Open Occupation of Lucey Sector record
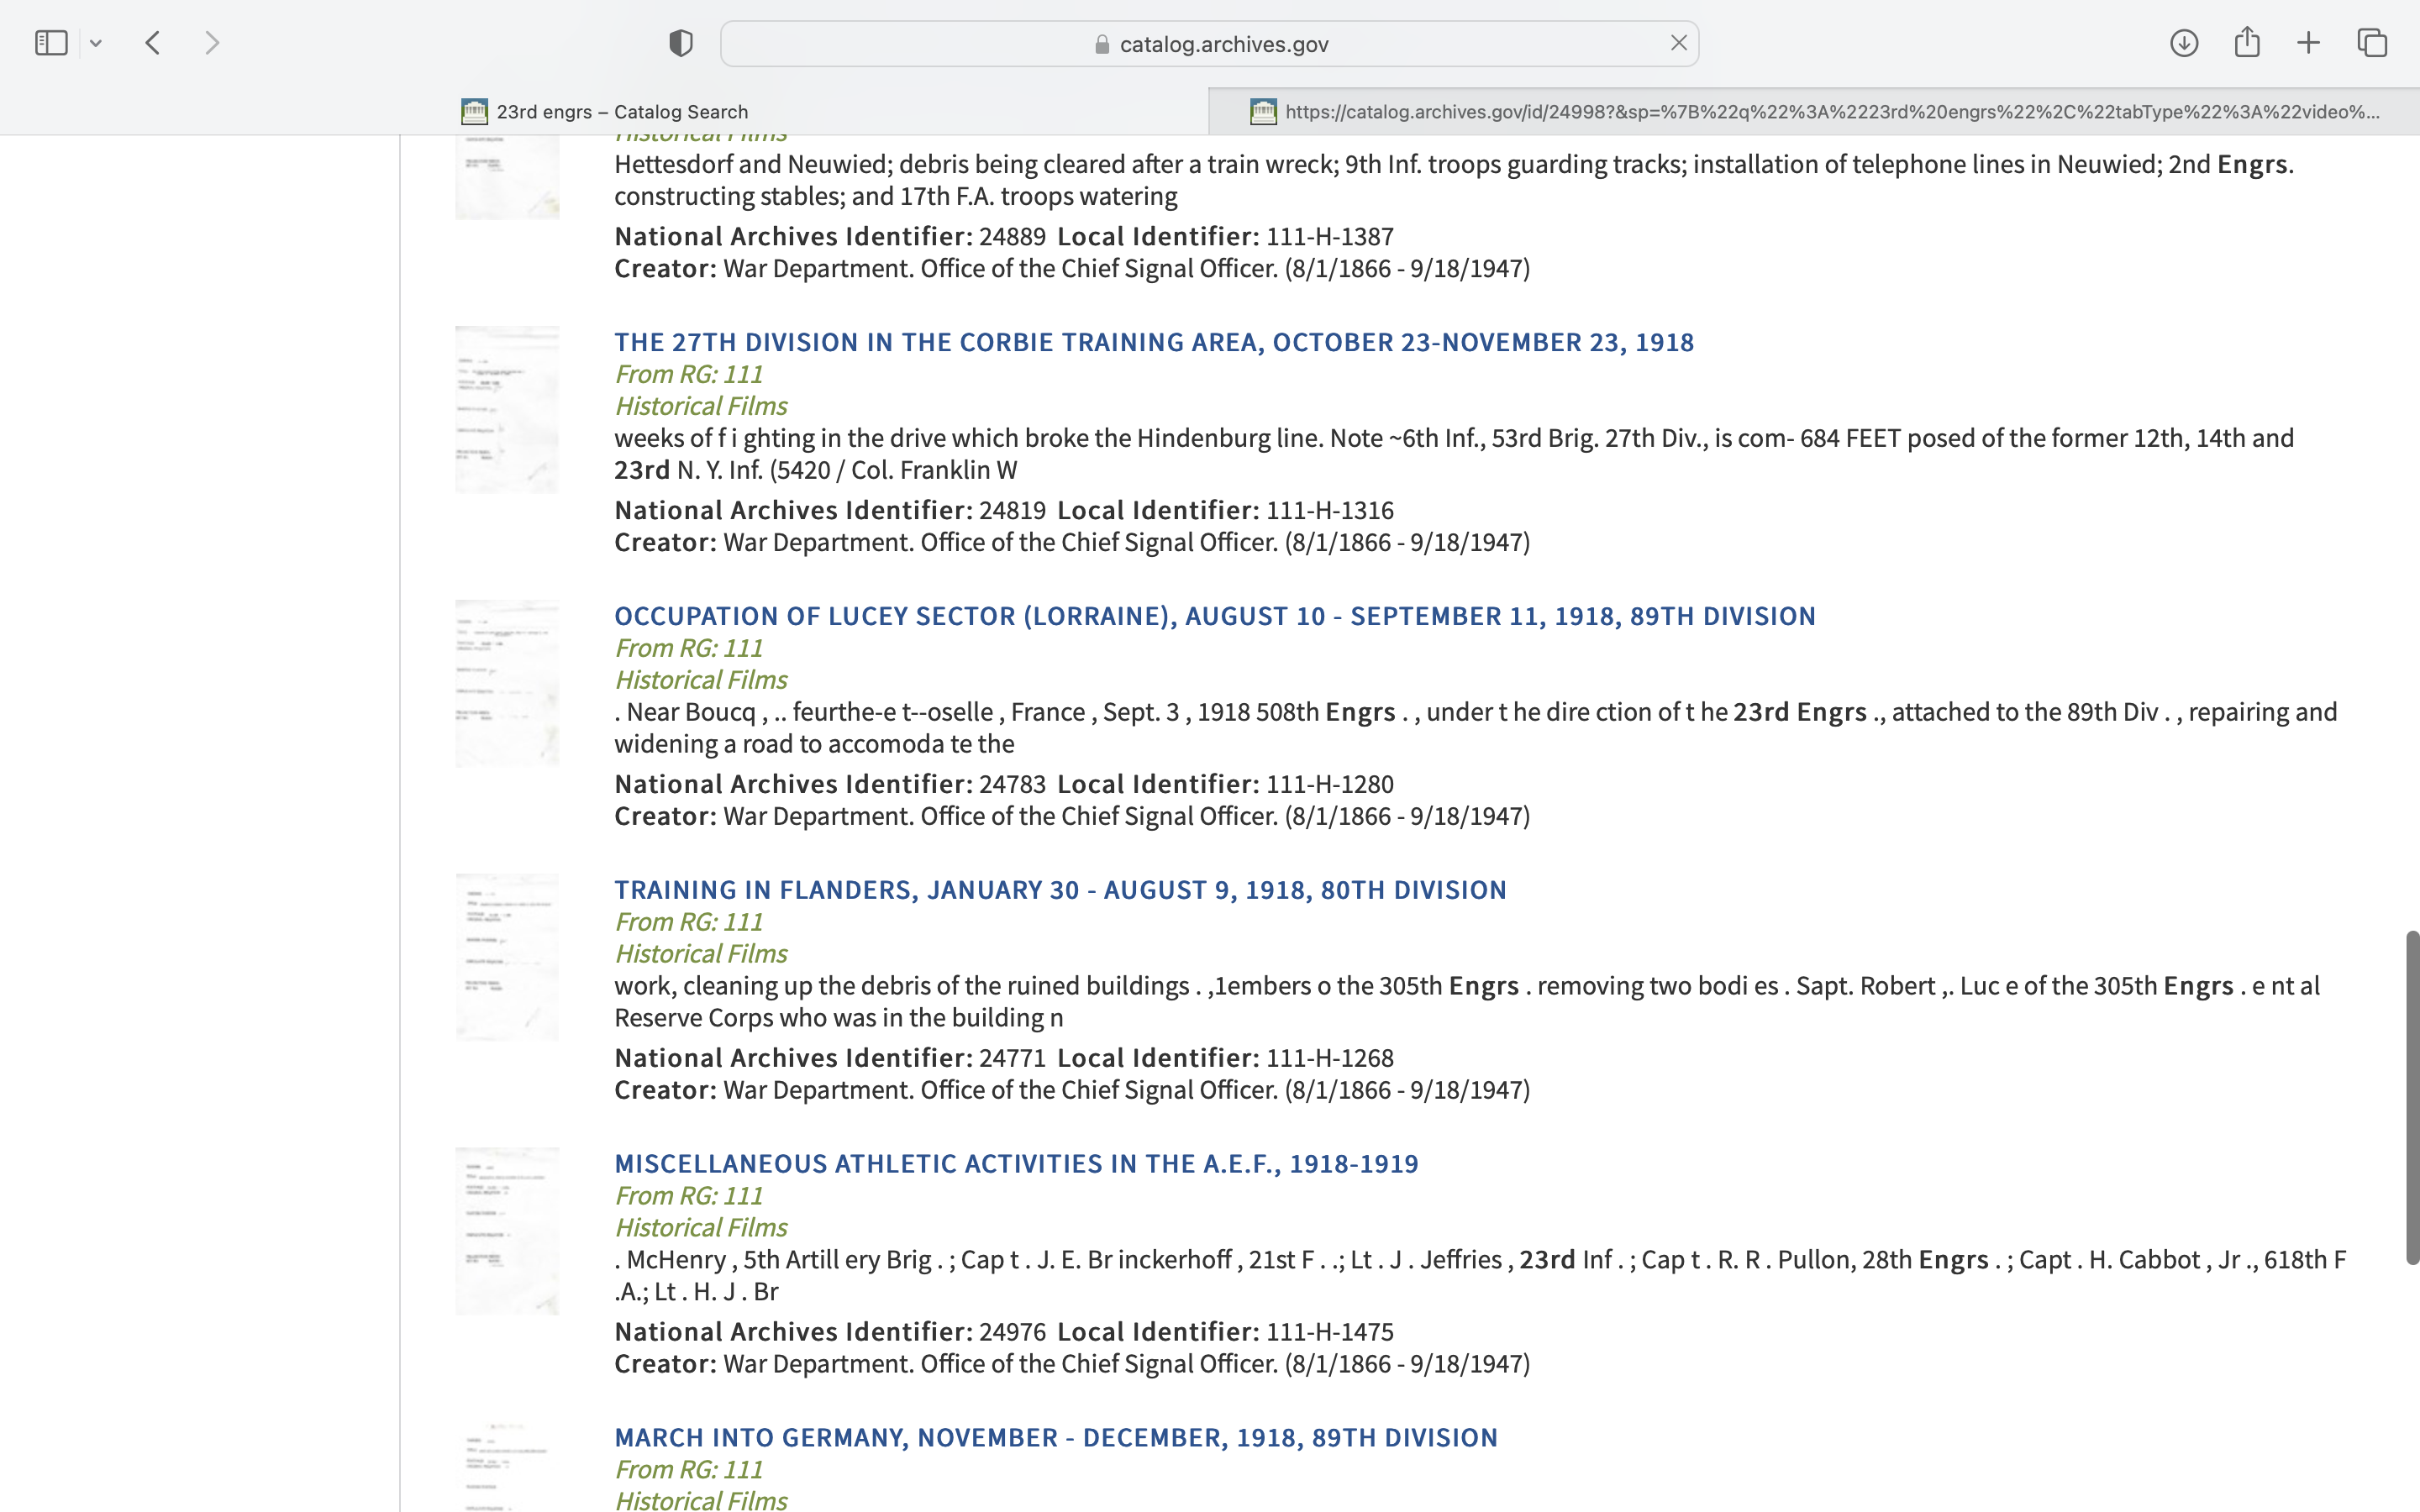This screenshot has height=1512, width=2420. pos(1214,616)
